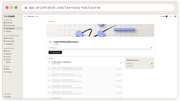Image resolution: width=180 pixels, height=101 pixels.
Task: Click "About 10 minutes" under module 1-5
Action: pos(56,64)
